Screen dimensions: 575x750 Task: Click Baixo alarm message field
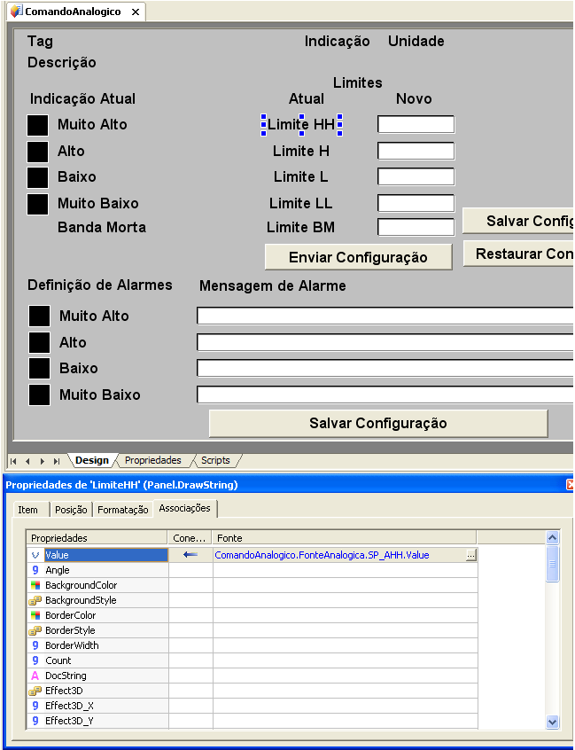[385, 368]
